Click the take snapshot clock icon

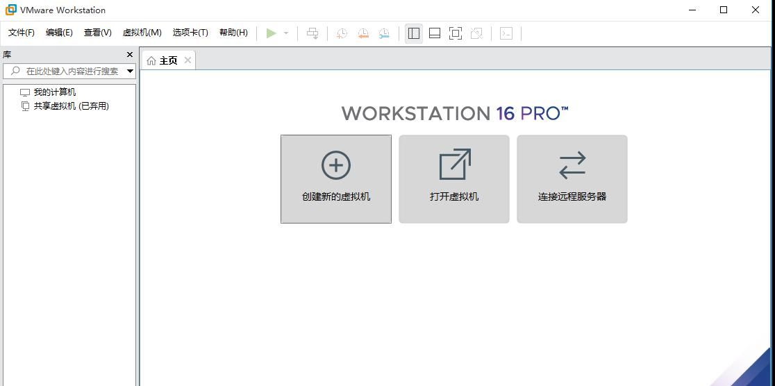point(342,33)
